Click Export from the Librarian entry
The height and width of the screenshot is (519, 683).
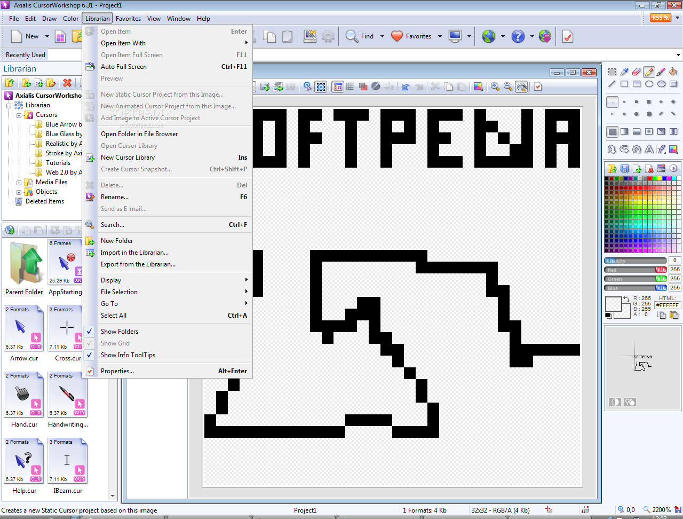click(167, 264)
